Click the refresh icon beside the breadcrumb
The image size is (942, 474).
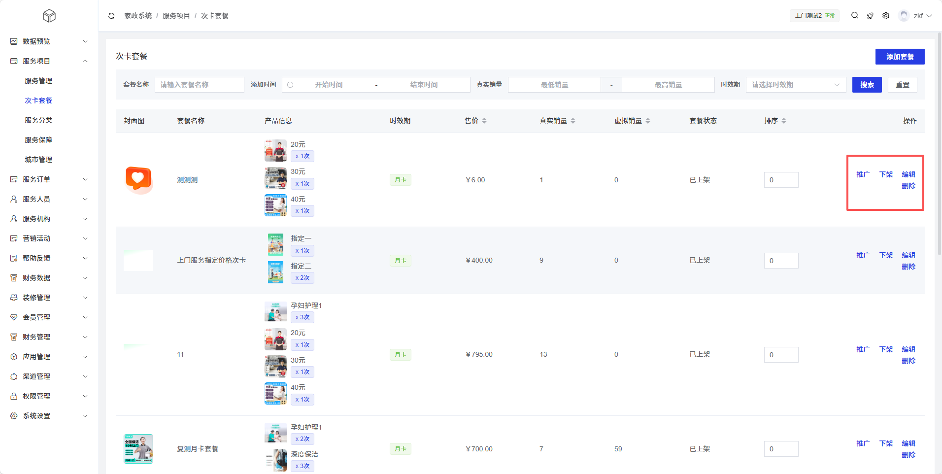(x=111, y=16)
